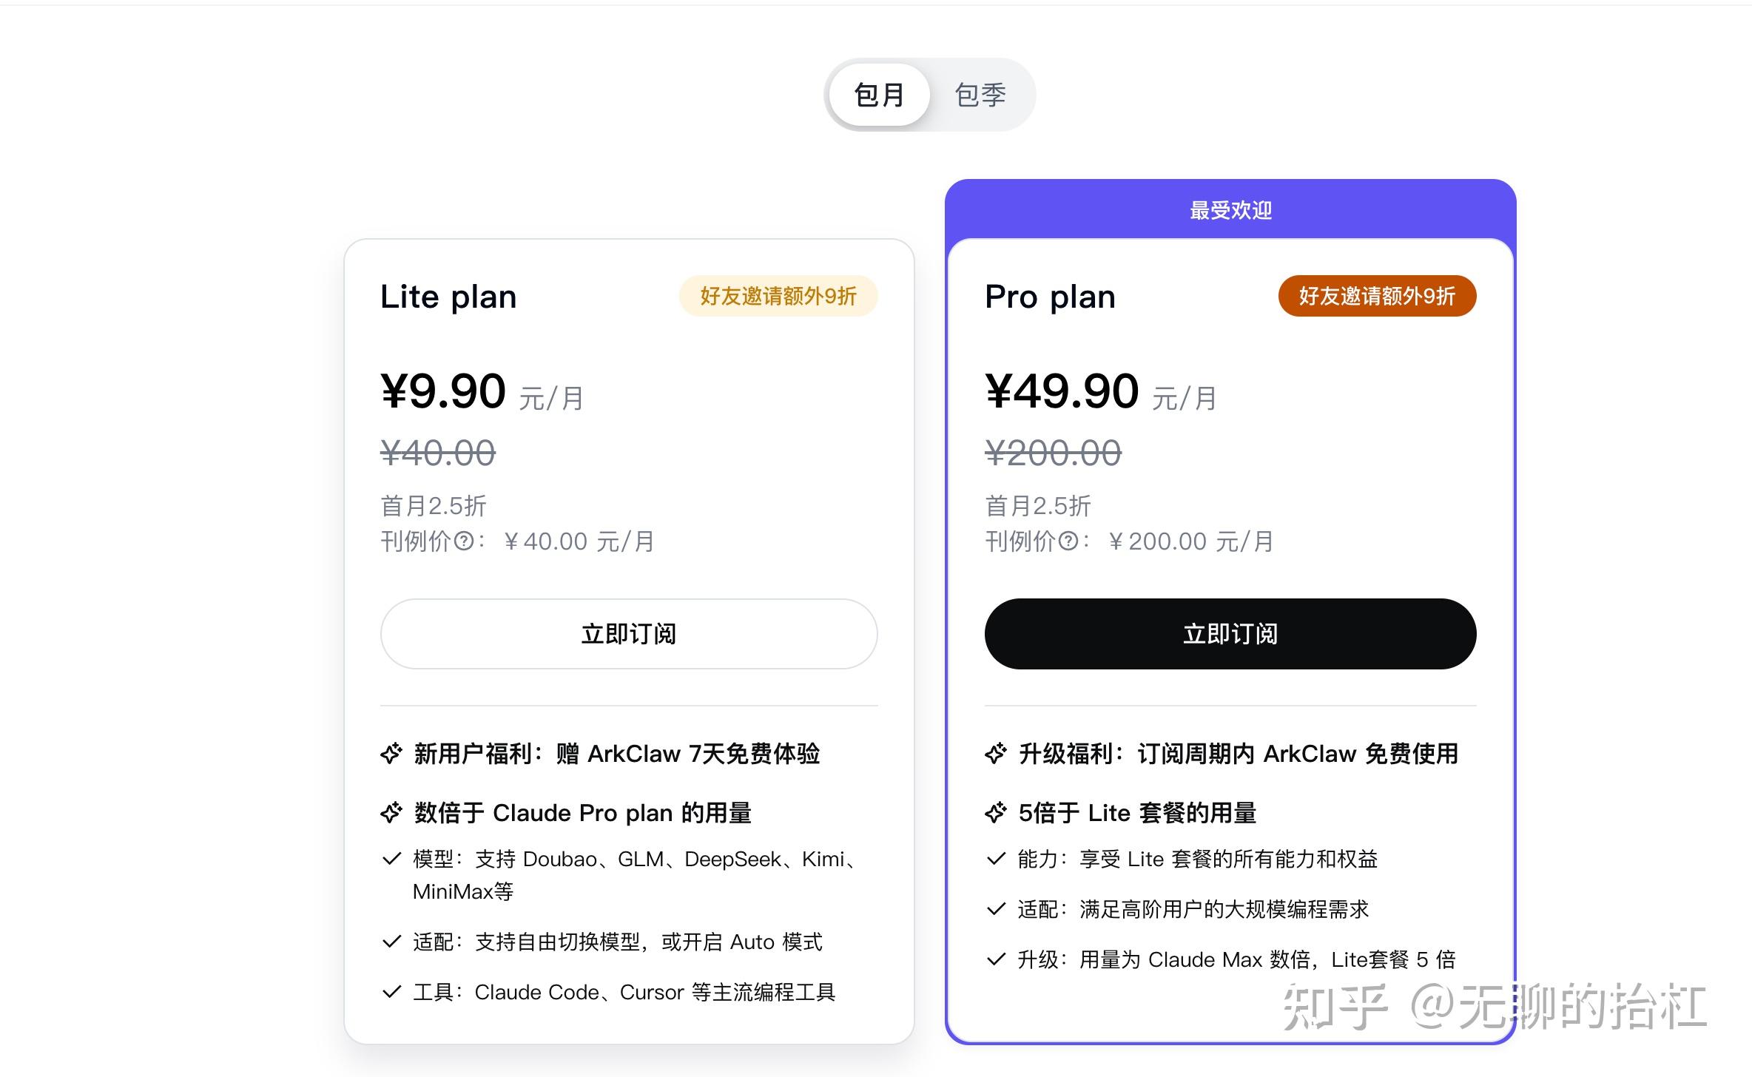1752x1077 pixels.
Task: Click checkmark next to 适配：满足高阶用户
Action: tap(997, 909)
